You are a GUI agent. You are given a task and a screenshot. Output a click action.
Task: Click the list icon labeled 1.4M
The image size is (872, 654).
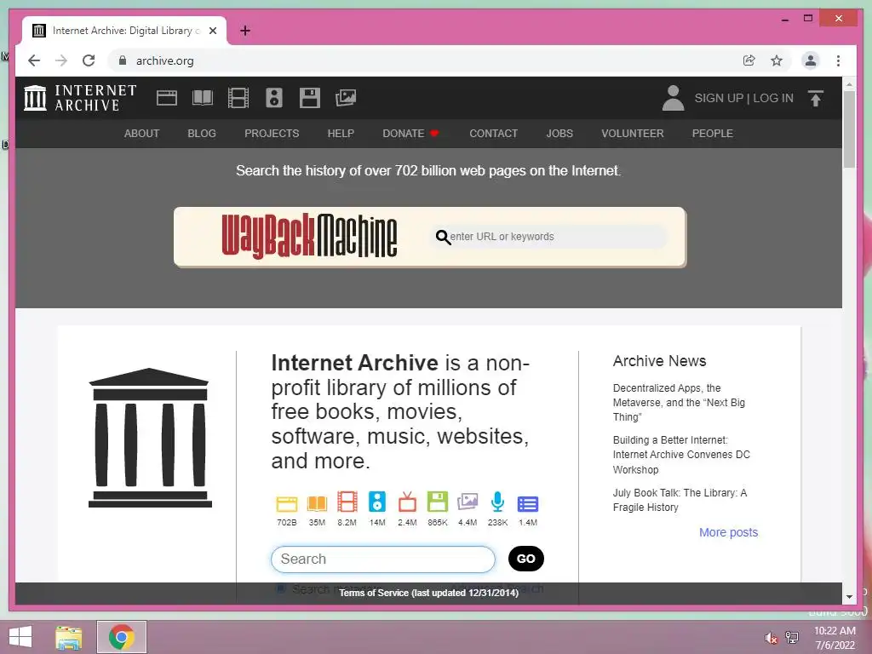coord(528,504)
